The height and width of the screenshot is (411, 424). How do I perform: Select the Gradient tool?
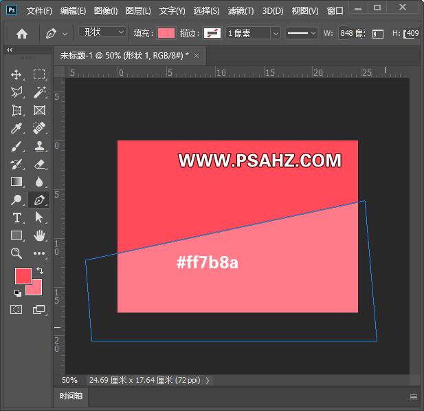[x=16, y=182]
